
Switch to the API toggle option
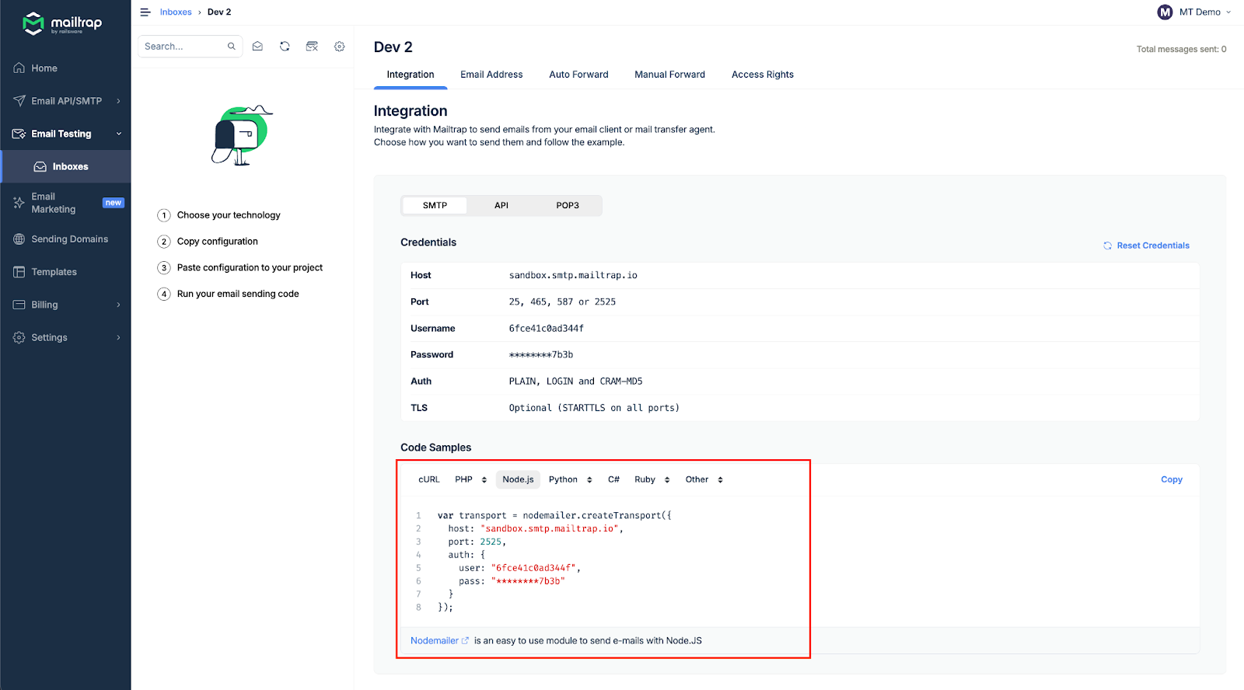point(501,205)
